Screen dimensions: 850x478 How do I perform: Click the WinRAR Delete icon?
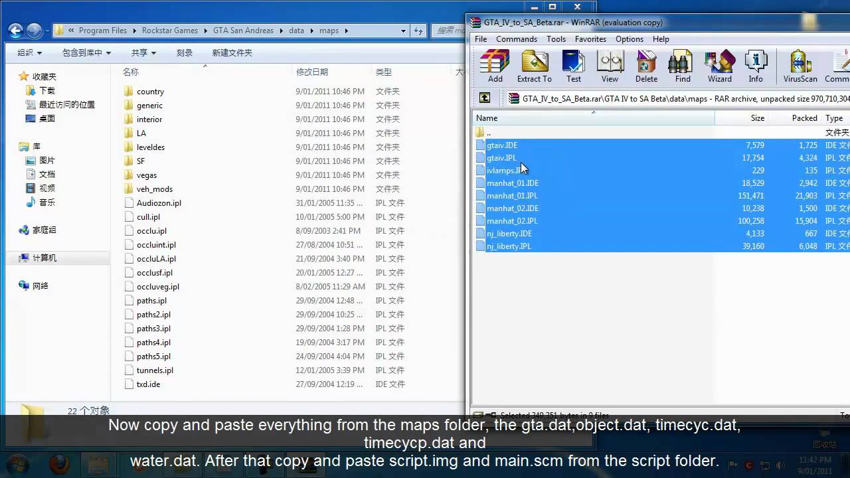[x=646, y=66]
